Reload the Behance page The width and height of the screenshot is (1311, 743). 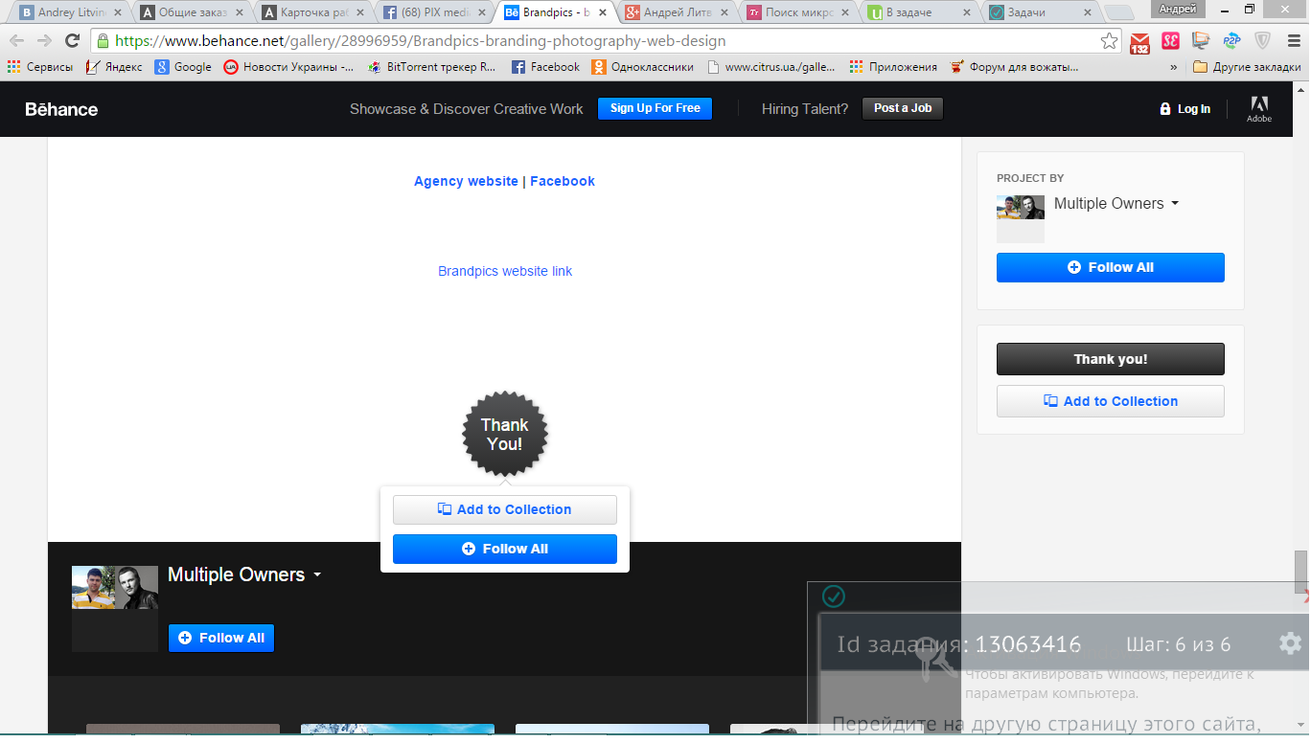[x=72, y=41]
